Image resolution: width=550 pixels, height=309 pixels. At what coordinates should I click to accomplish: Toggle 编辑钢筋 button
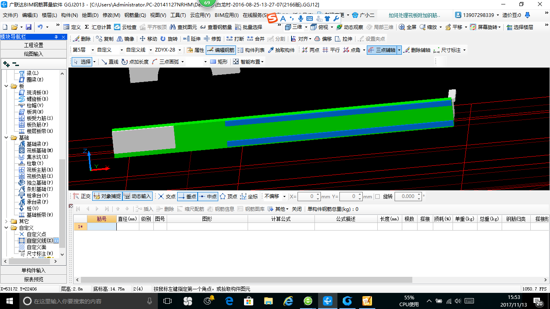[220, 50]
